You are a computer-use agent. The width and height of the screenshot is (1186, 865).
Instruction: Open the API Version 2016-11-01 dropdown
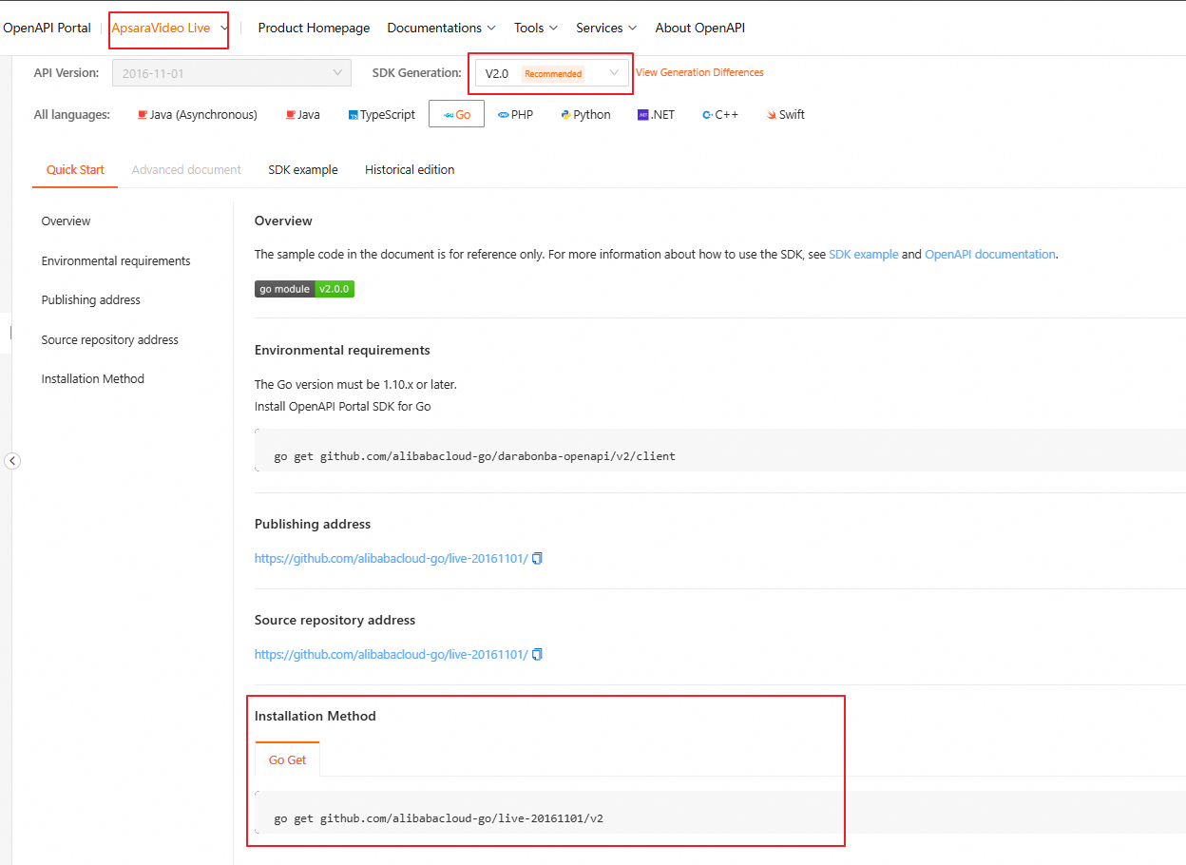click(232, 73)
